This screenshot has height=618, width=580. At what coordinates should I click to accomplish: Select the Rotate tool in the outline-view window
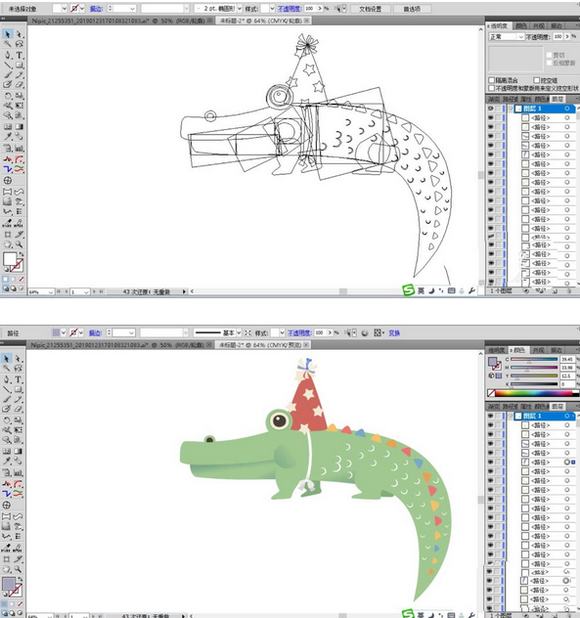[x=8, y=96]
